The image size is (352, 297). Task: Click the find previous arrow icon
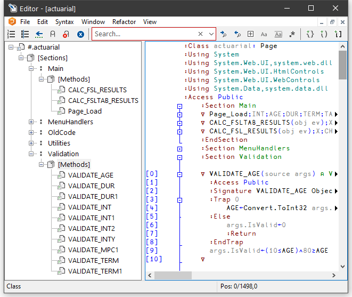238,34
